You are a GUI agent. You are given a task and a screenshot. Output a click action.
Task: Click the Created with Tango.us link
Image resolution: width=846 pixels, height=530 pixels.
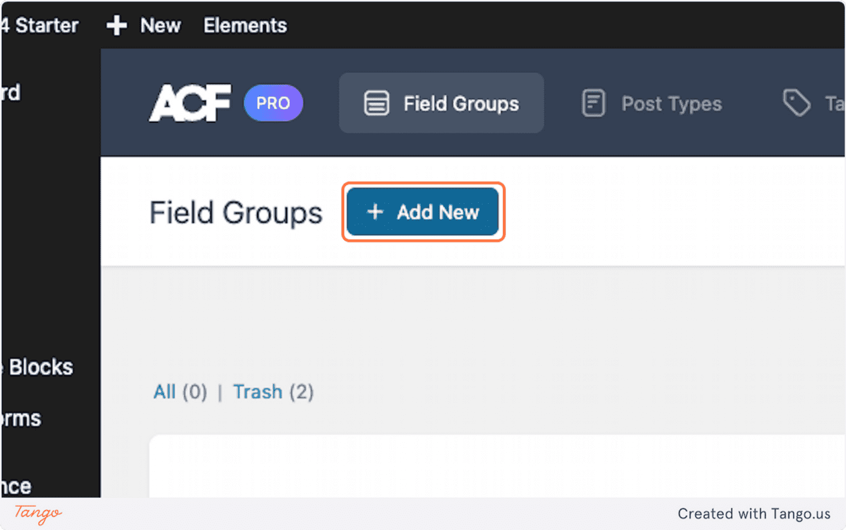754,513
